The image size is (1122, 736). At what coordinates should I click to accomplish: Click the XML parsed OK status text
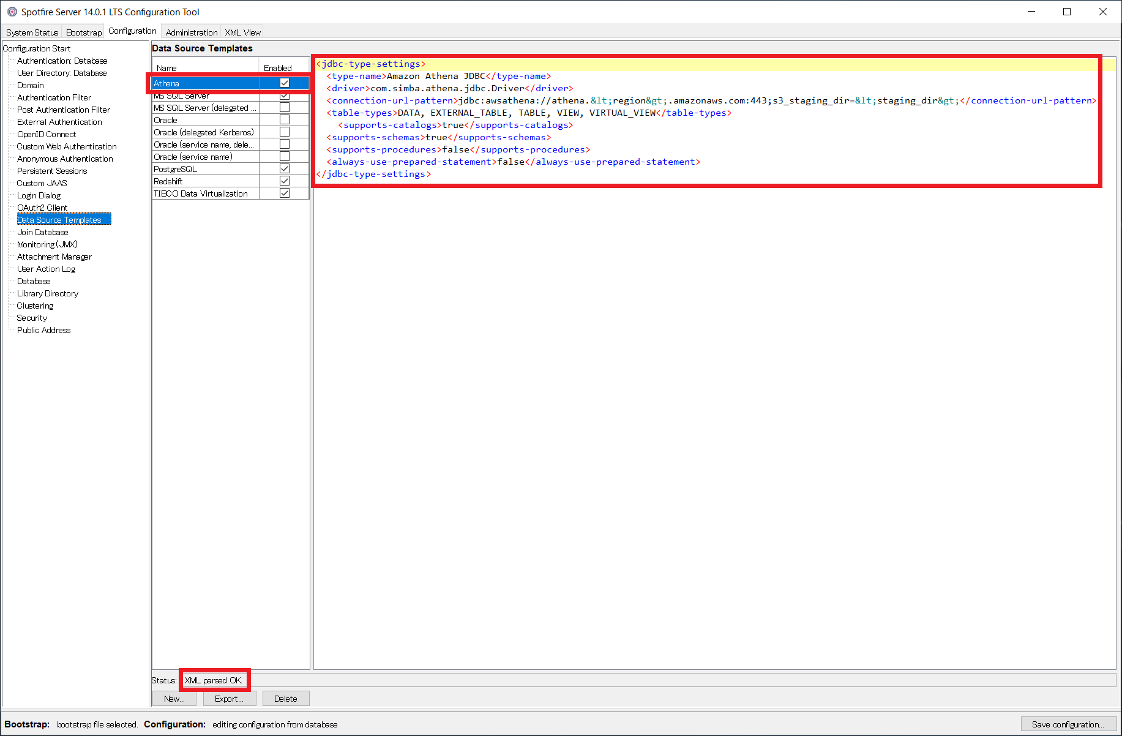pos(213,680)
